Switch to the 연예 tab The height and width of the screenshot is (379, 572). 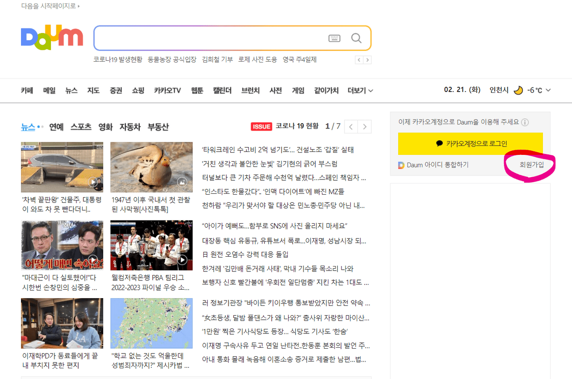tap(56, 127)
